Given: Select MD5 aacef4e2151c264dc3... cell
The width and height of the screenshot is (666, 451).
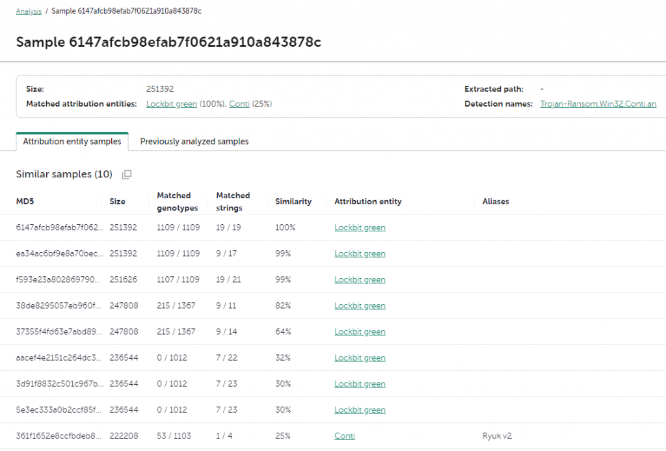Looking at the screenshot, I should tap(59, 357).
